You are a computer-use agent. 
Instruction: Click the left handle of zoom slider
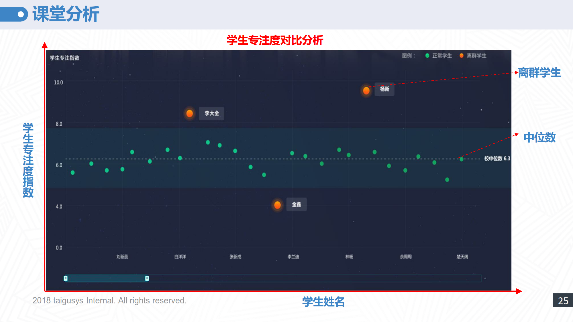66,278
